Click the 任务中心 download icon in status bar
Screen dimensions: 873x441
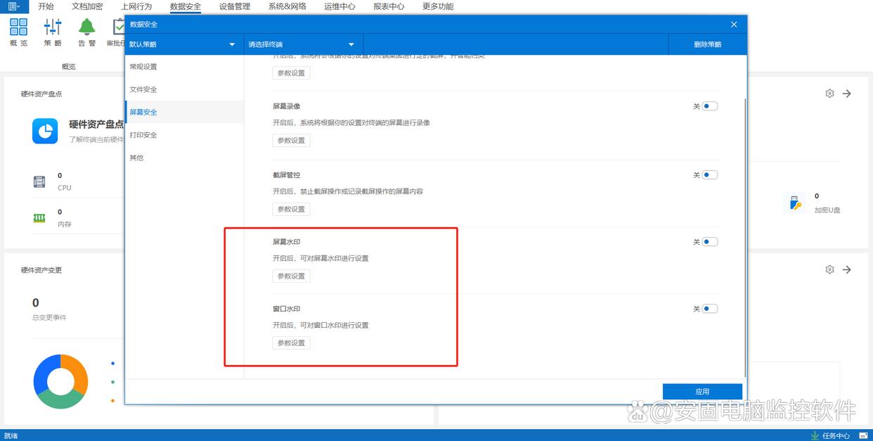pos(815,435)
